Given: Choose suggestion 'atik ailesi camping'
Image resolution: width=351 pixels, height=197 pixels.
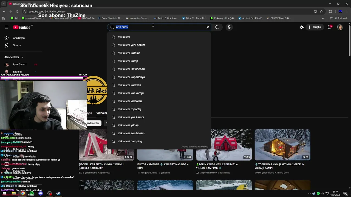Looking at the screenshot, I should (159, 141).
